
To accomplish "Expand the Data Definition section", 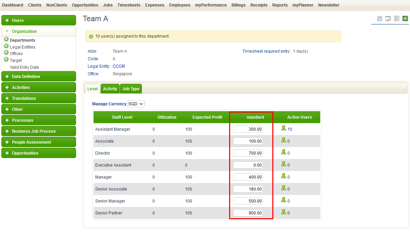I will coord(39,77).
